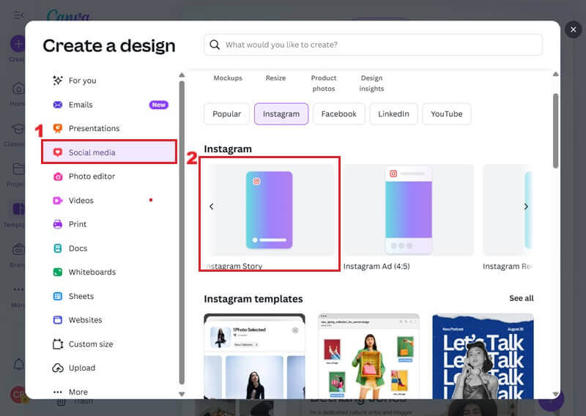Click the Photo editor camera icon
Image resolution: width=586 pixels, height=416 pixels.
point(58,177)
